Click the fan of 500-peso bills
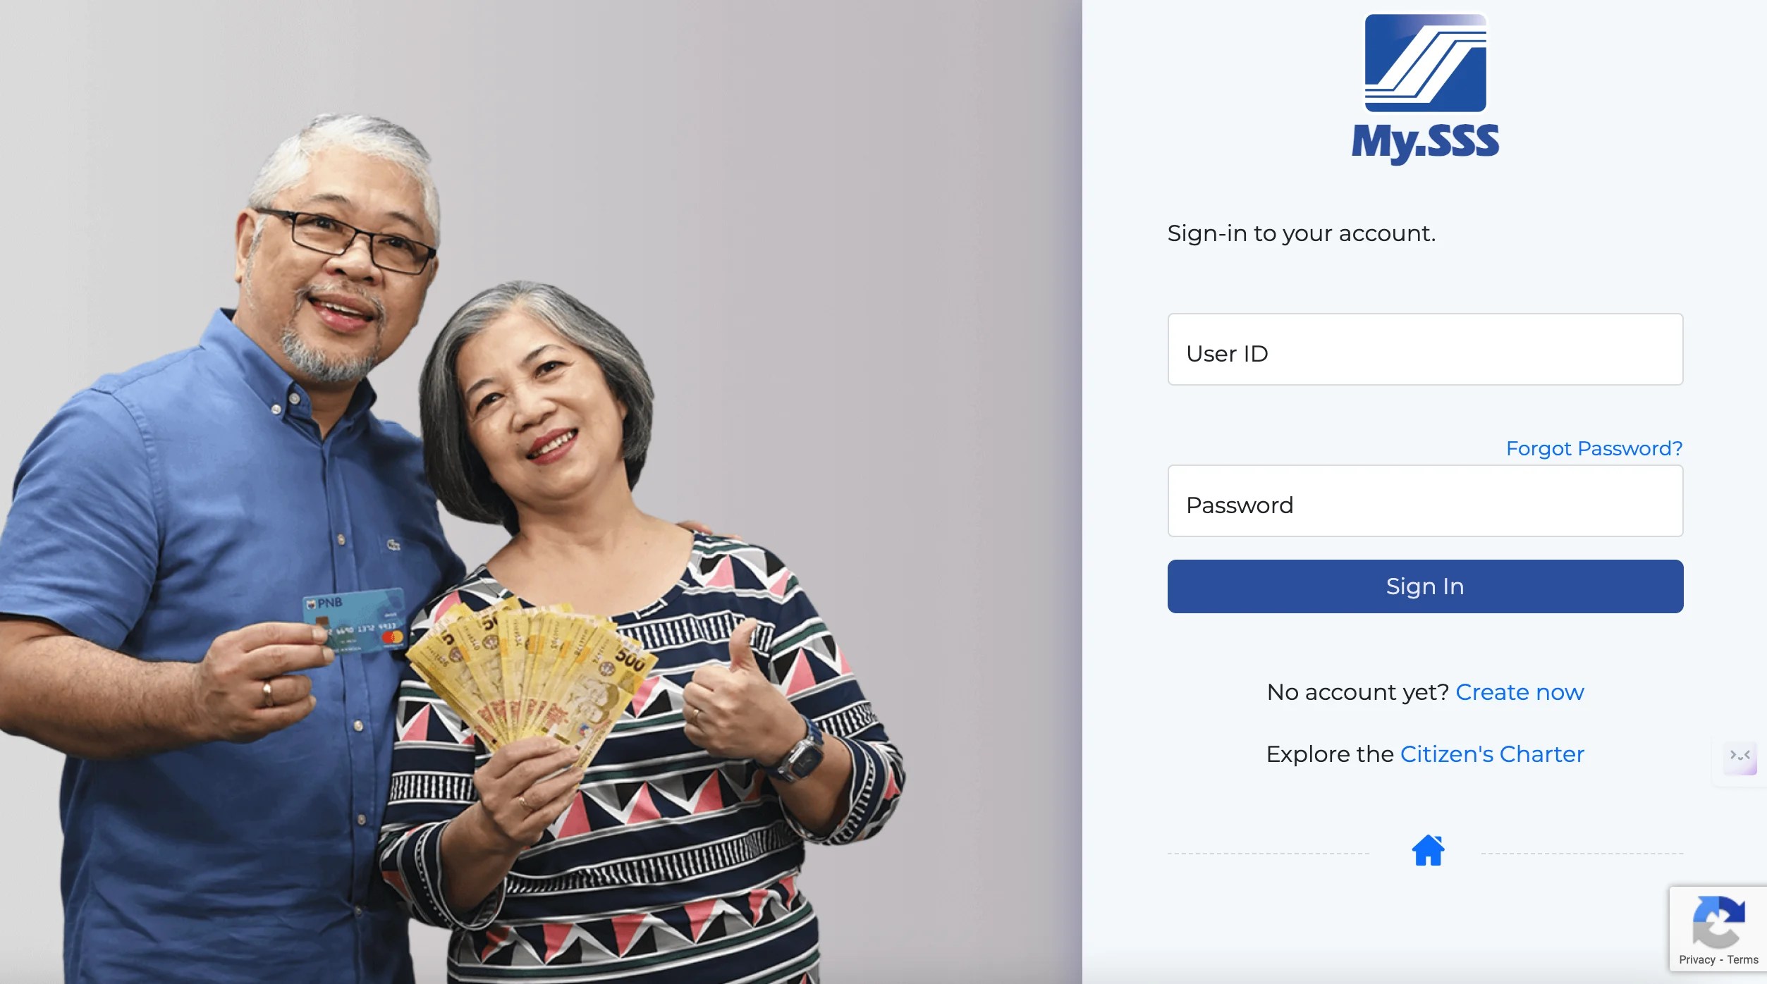The height and width of the screenshot is (984, 1767). 532,672
